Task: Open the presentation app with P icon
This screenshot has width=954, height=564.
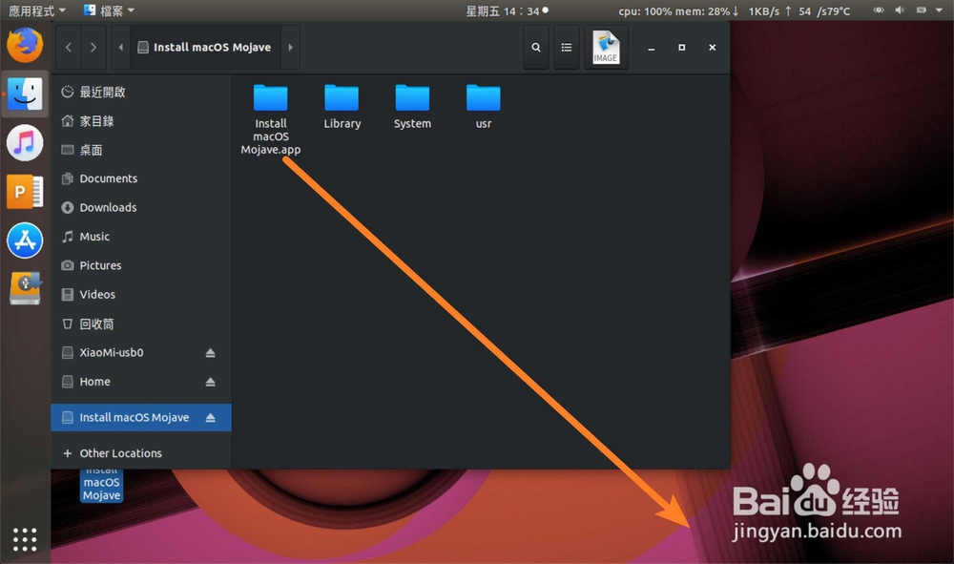Action: point(25,192)
